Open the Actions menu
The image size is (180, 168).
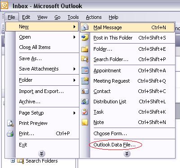[94, 17]
